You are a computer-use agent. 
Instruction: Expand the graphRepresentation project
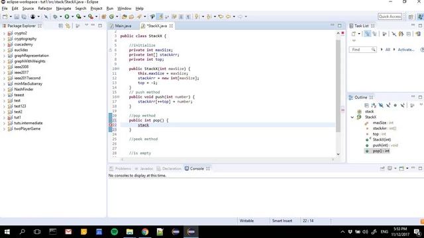tap(4, 56)
